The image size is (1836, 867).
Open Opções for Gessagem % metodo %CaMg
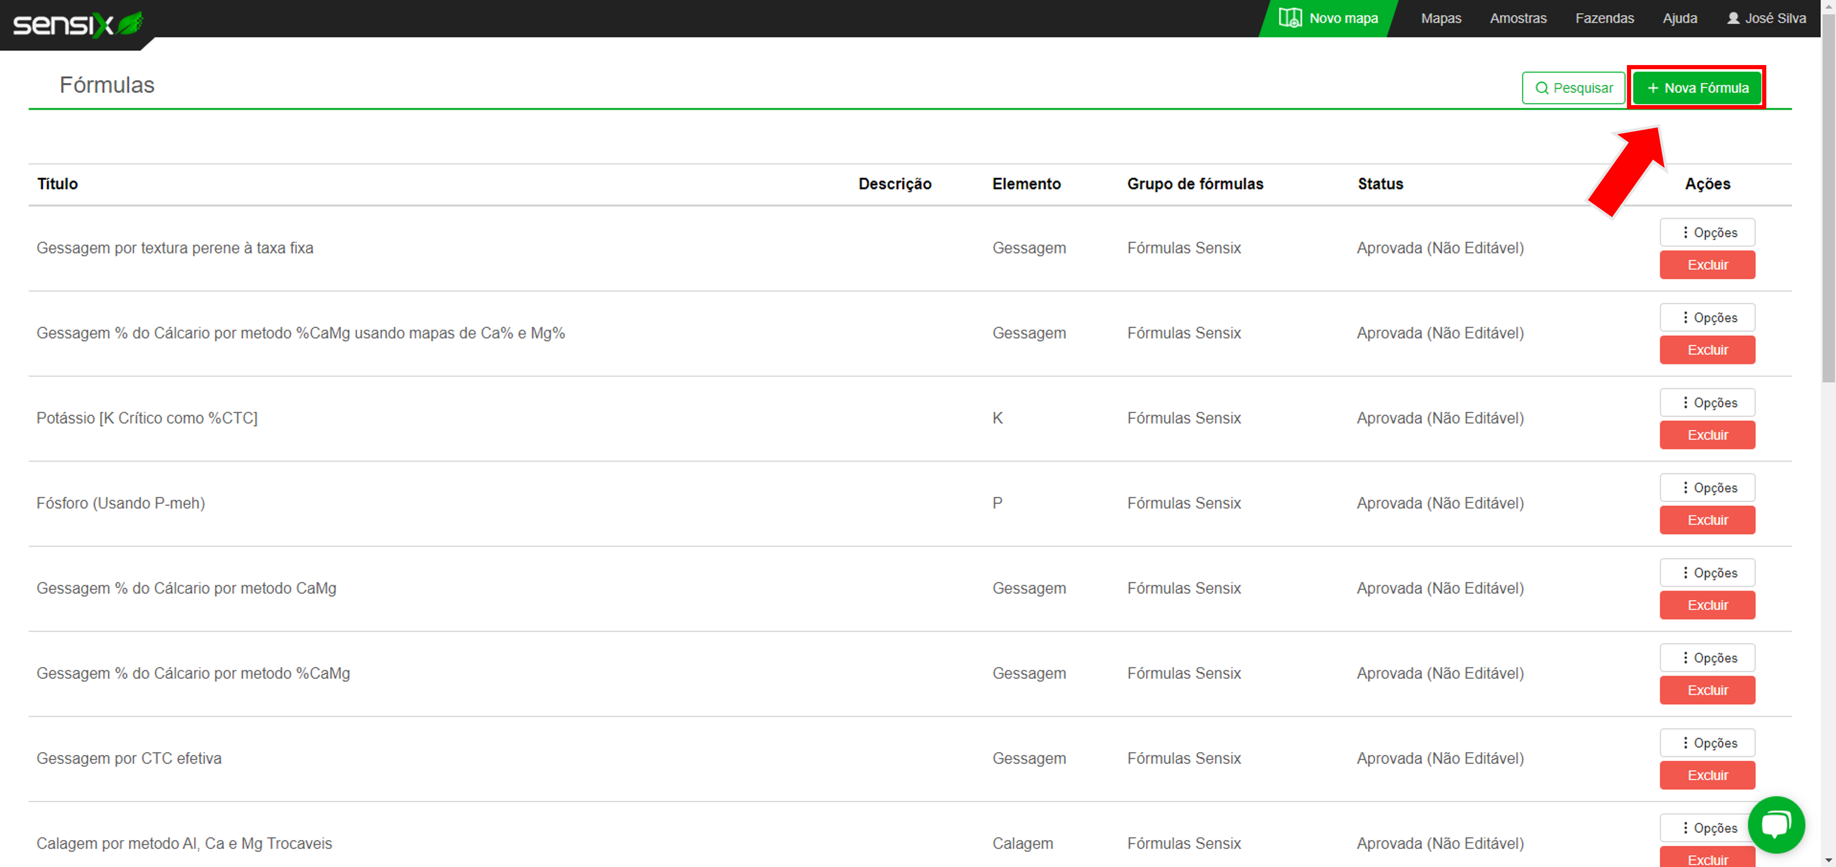pos(1707,658)
